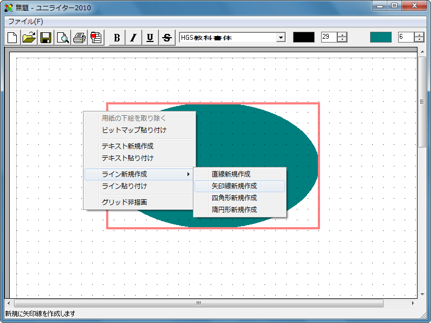Click the Open file folder icon
The width and height of the screenshot is (431, 323).
coord(29,38)
